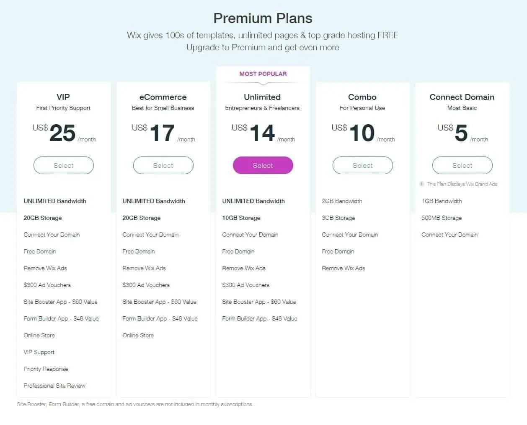Viewport: 527px width, 425px height.
Task: Click Priority Response feature in VIP plan
Action: [x=46, y=369]
